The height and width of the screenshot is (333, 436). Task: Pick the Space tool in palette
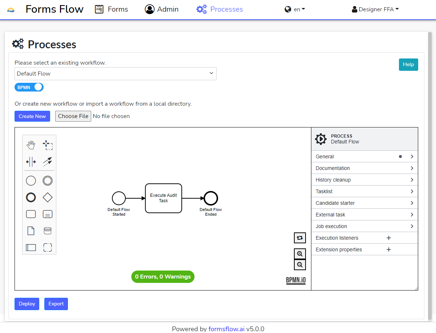point(31,162)
